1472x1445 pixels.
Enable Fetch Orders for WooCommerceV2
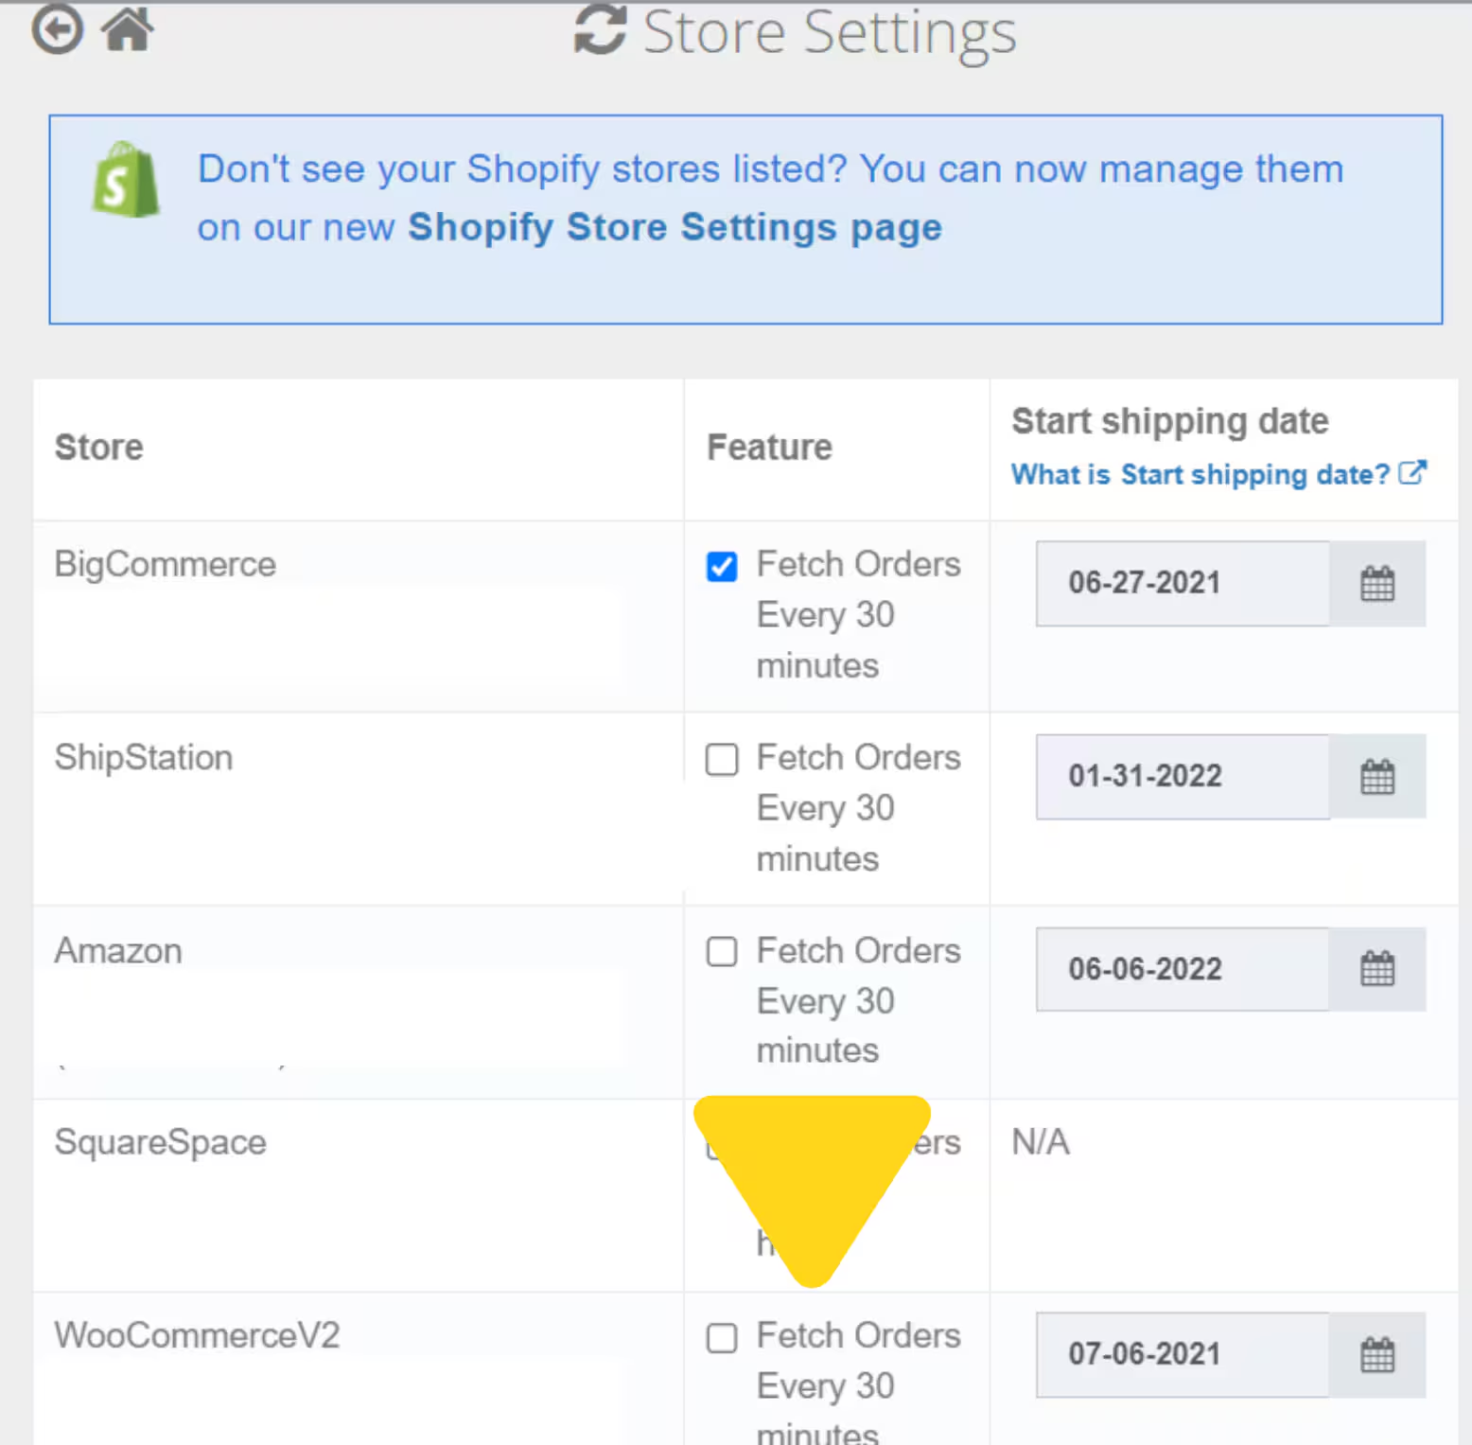pyautogui.click(x=721, y=1337)
